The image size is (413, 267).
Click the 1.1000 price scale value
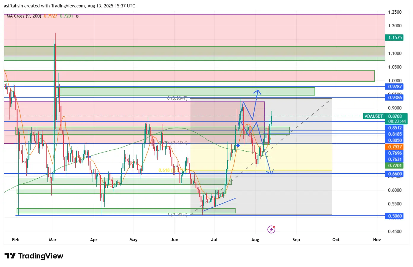(x=395, y=53)
